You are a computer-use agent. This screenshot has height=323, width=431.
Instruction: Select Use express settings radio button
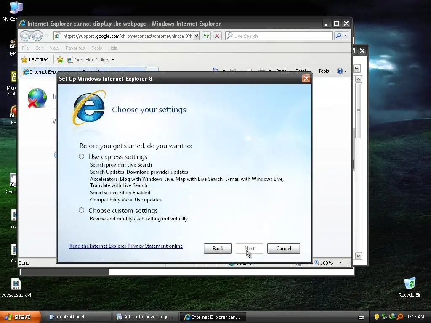(81, 156)
